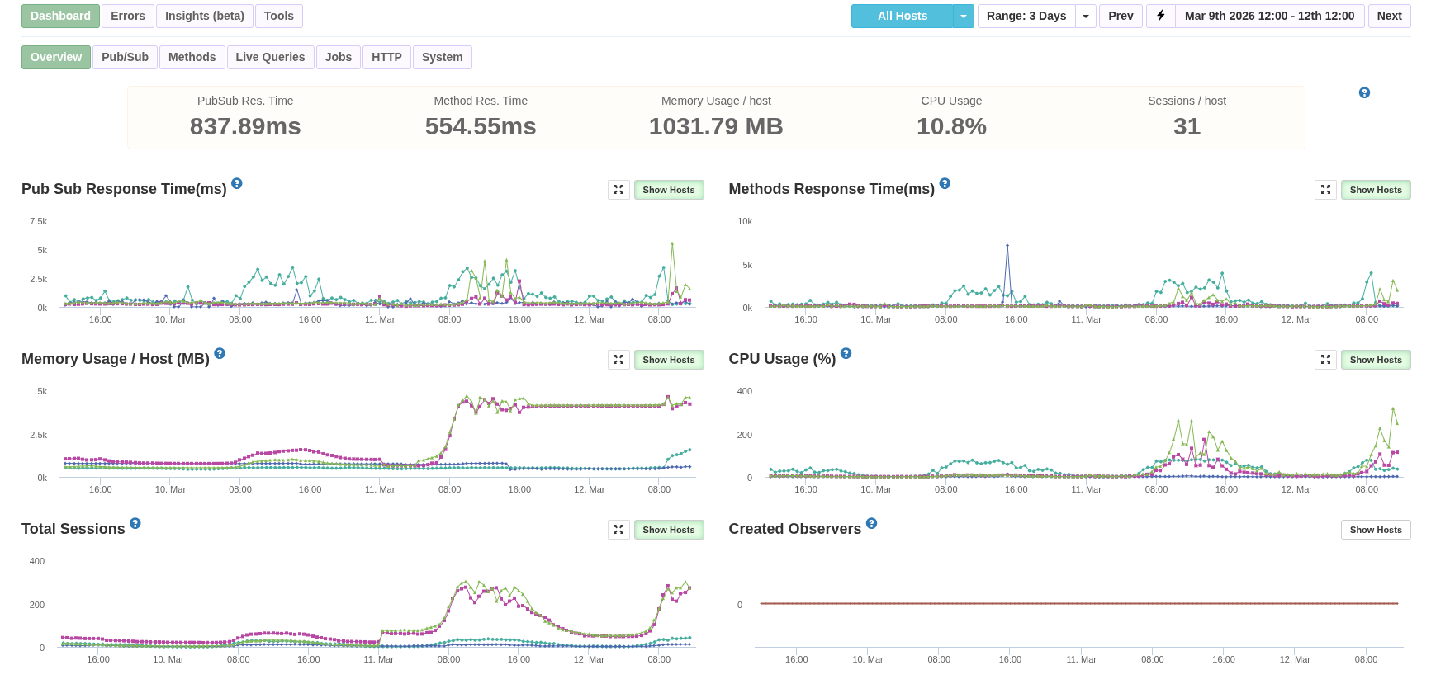Open the Range: 3 Days dropdown
This screenshot has width=1450, height=684.
[x=1085, y=16]
